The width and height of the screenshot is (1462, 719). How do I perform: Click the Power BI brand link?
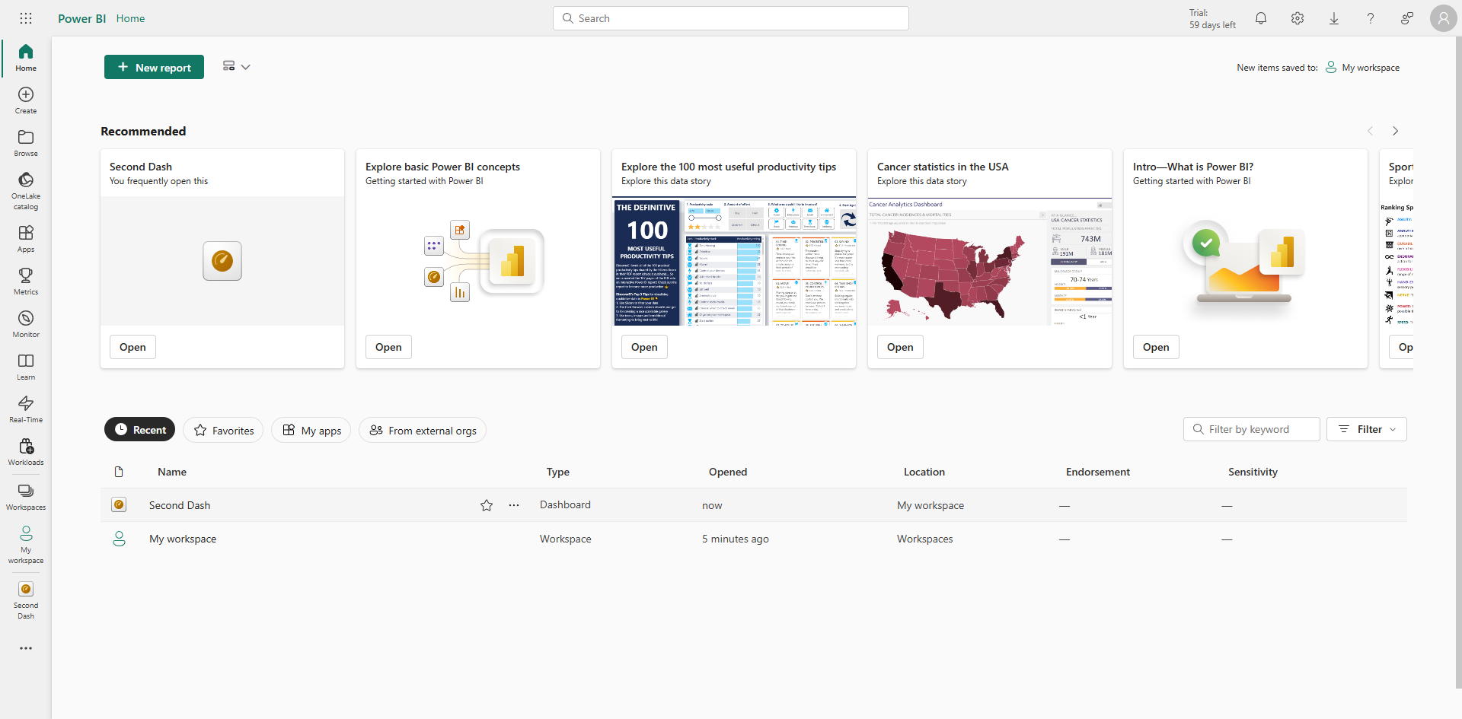tap(82, 18)
